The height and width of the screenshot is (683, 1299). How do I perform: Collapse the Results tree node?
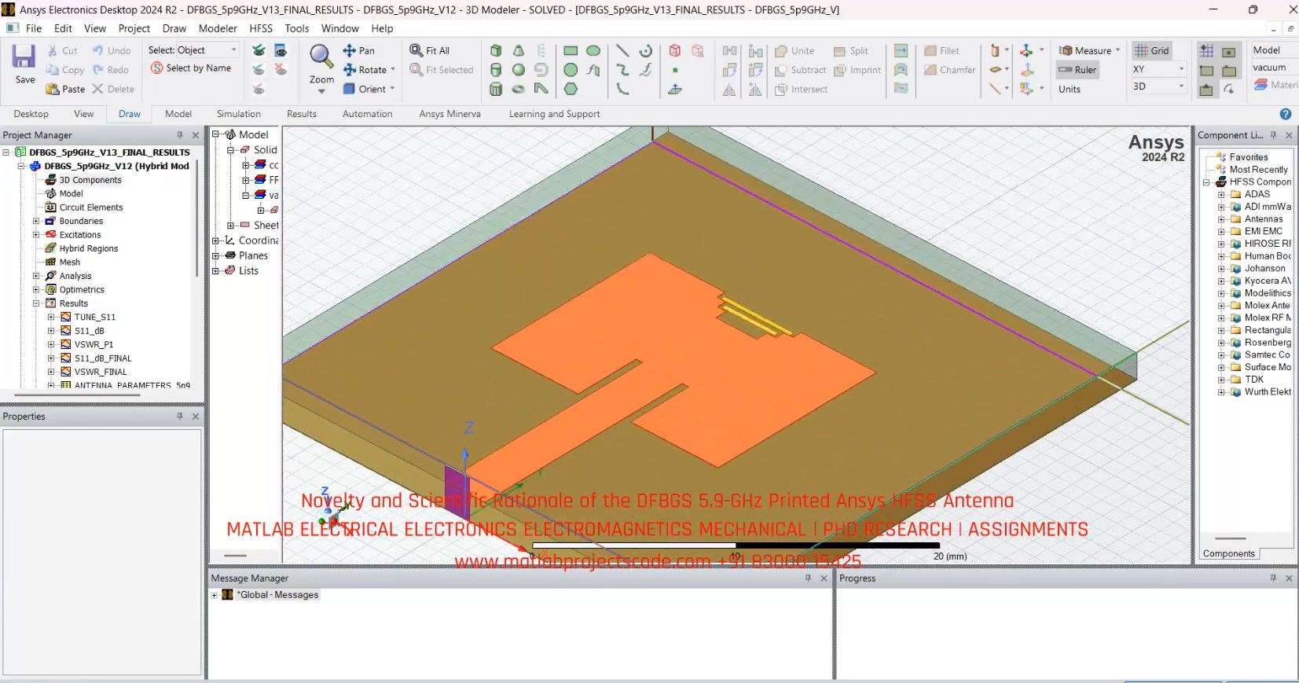tap(36, 303)
